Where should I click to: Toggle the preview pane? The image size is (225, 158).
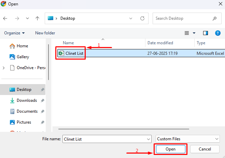206,33
